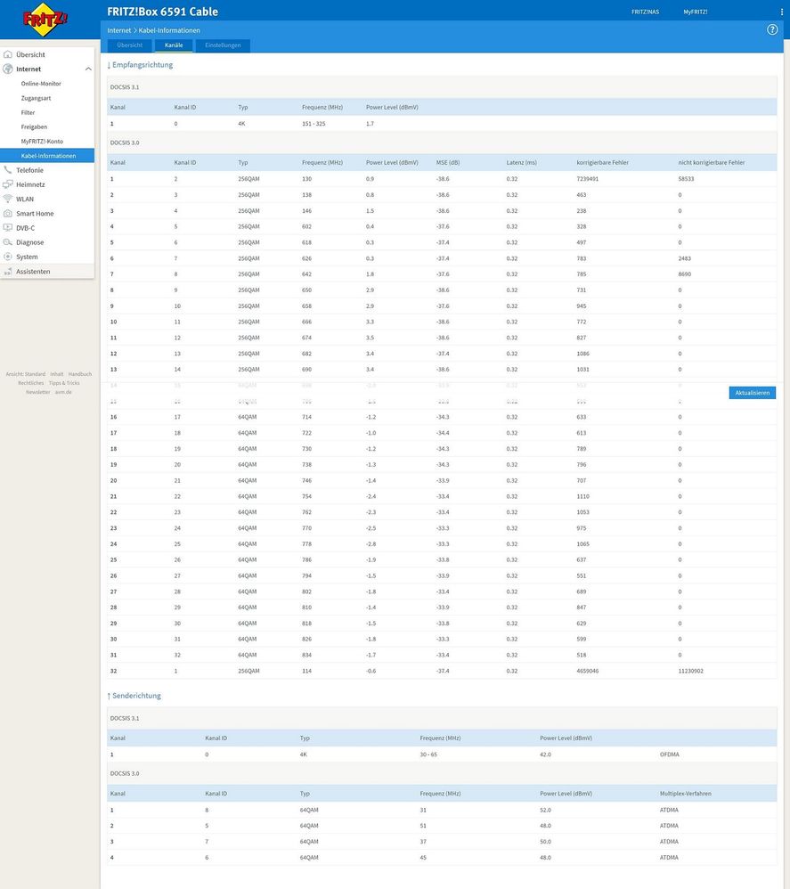Open the Newsletter footer link
This screenshot has height=889, width=790.
coord(38,392)
